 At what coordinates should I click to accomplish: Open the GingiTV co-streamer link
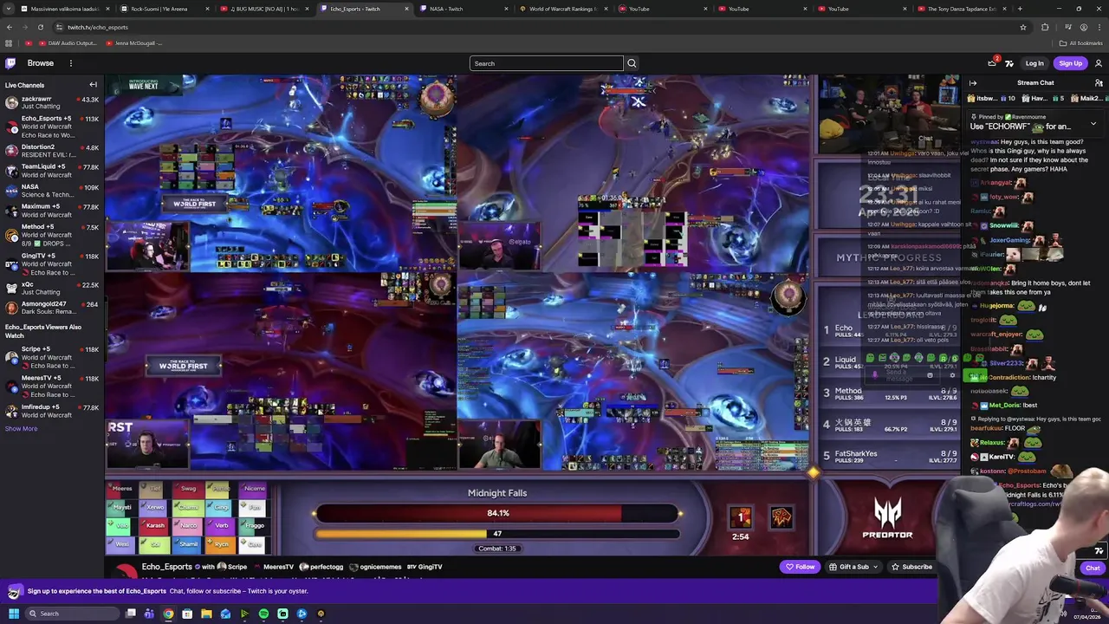pos(425,567)
